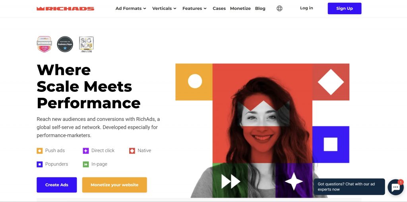Click the Direct click purple star icon
Viewport: 407px width, 202px height.
click(86, 151)
